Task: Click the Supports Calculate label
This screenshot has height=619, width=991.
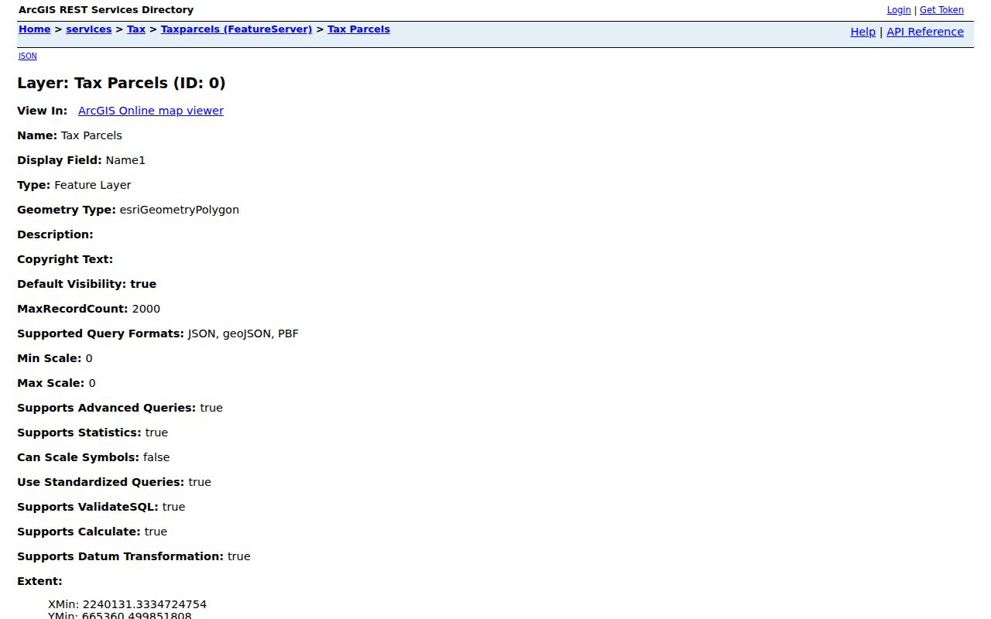Action: [79, 532]
